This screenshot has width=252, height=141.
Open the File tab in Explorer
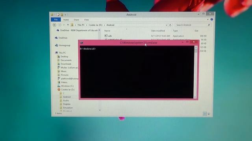(56, 20)
